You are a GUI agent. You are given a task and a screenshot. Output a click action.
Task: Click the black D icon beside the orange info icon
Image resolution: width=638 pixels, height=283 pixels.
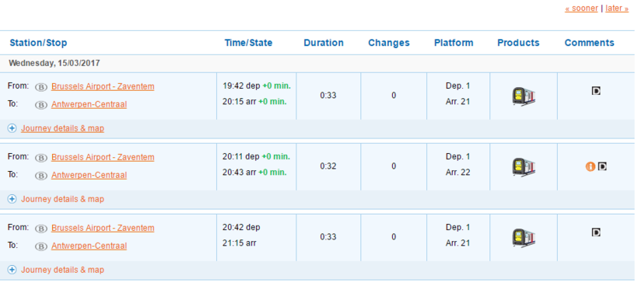point(602,166)
